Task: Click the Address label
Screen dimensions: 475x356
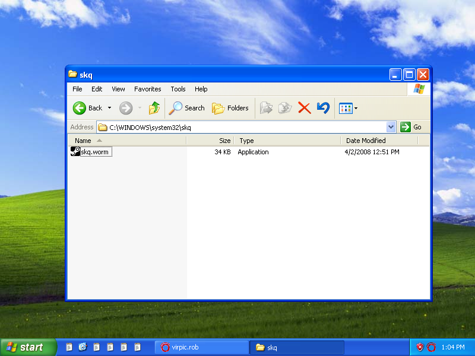Action: pos(82,127)
